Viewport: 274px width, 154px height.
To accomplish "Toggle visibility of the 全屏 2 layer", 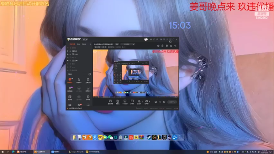I will (x=67, y=54).
